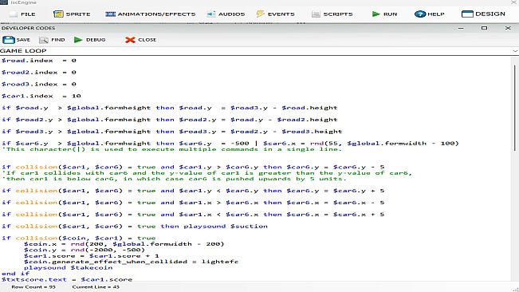Screen dimensions: 519x292
Task: Click the comment 'This character(|) is used'
Action: [171, 149]
